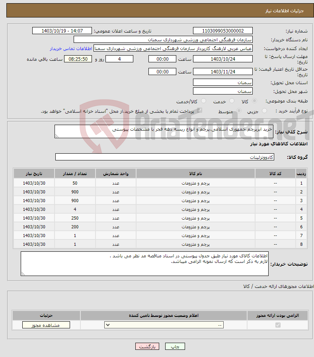Click the goods group field کادووتزئینات
Viewport: 314px width, 357px height.
coord(164,157)
